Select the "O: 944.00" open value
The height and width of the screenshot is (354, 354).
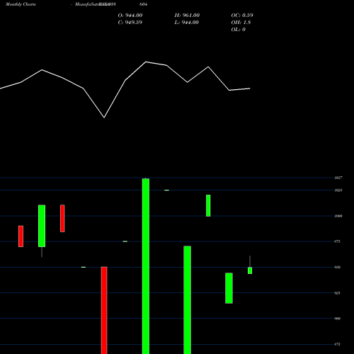tap(130, 15)
